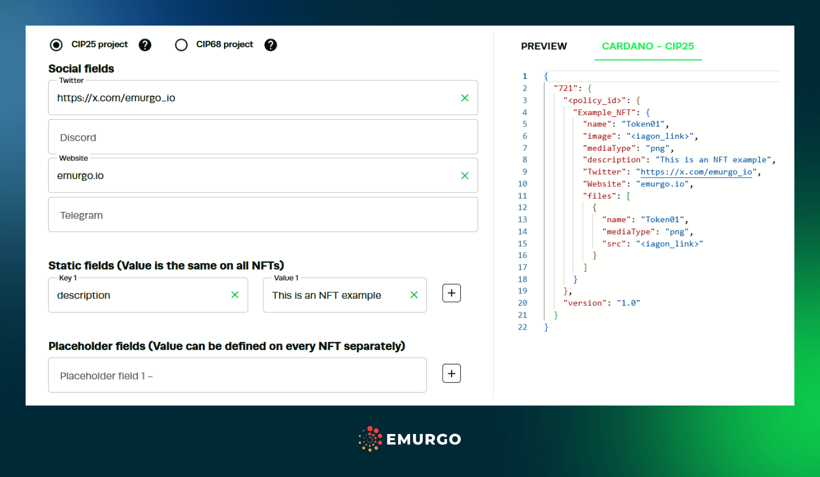The image size is (820, 477).
Task: Clear the Twitter field value
Action: point(465,98)
